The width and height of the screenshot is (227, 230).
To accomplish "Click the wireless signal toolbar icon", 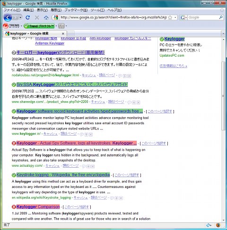I will pyautogui.click(x=61, y=26).
